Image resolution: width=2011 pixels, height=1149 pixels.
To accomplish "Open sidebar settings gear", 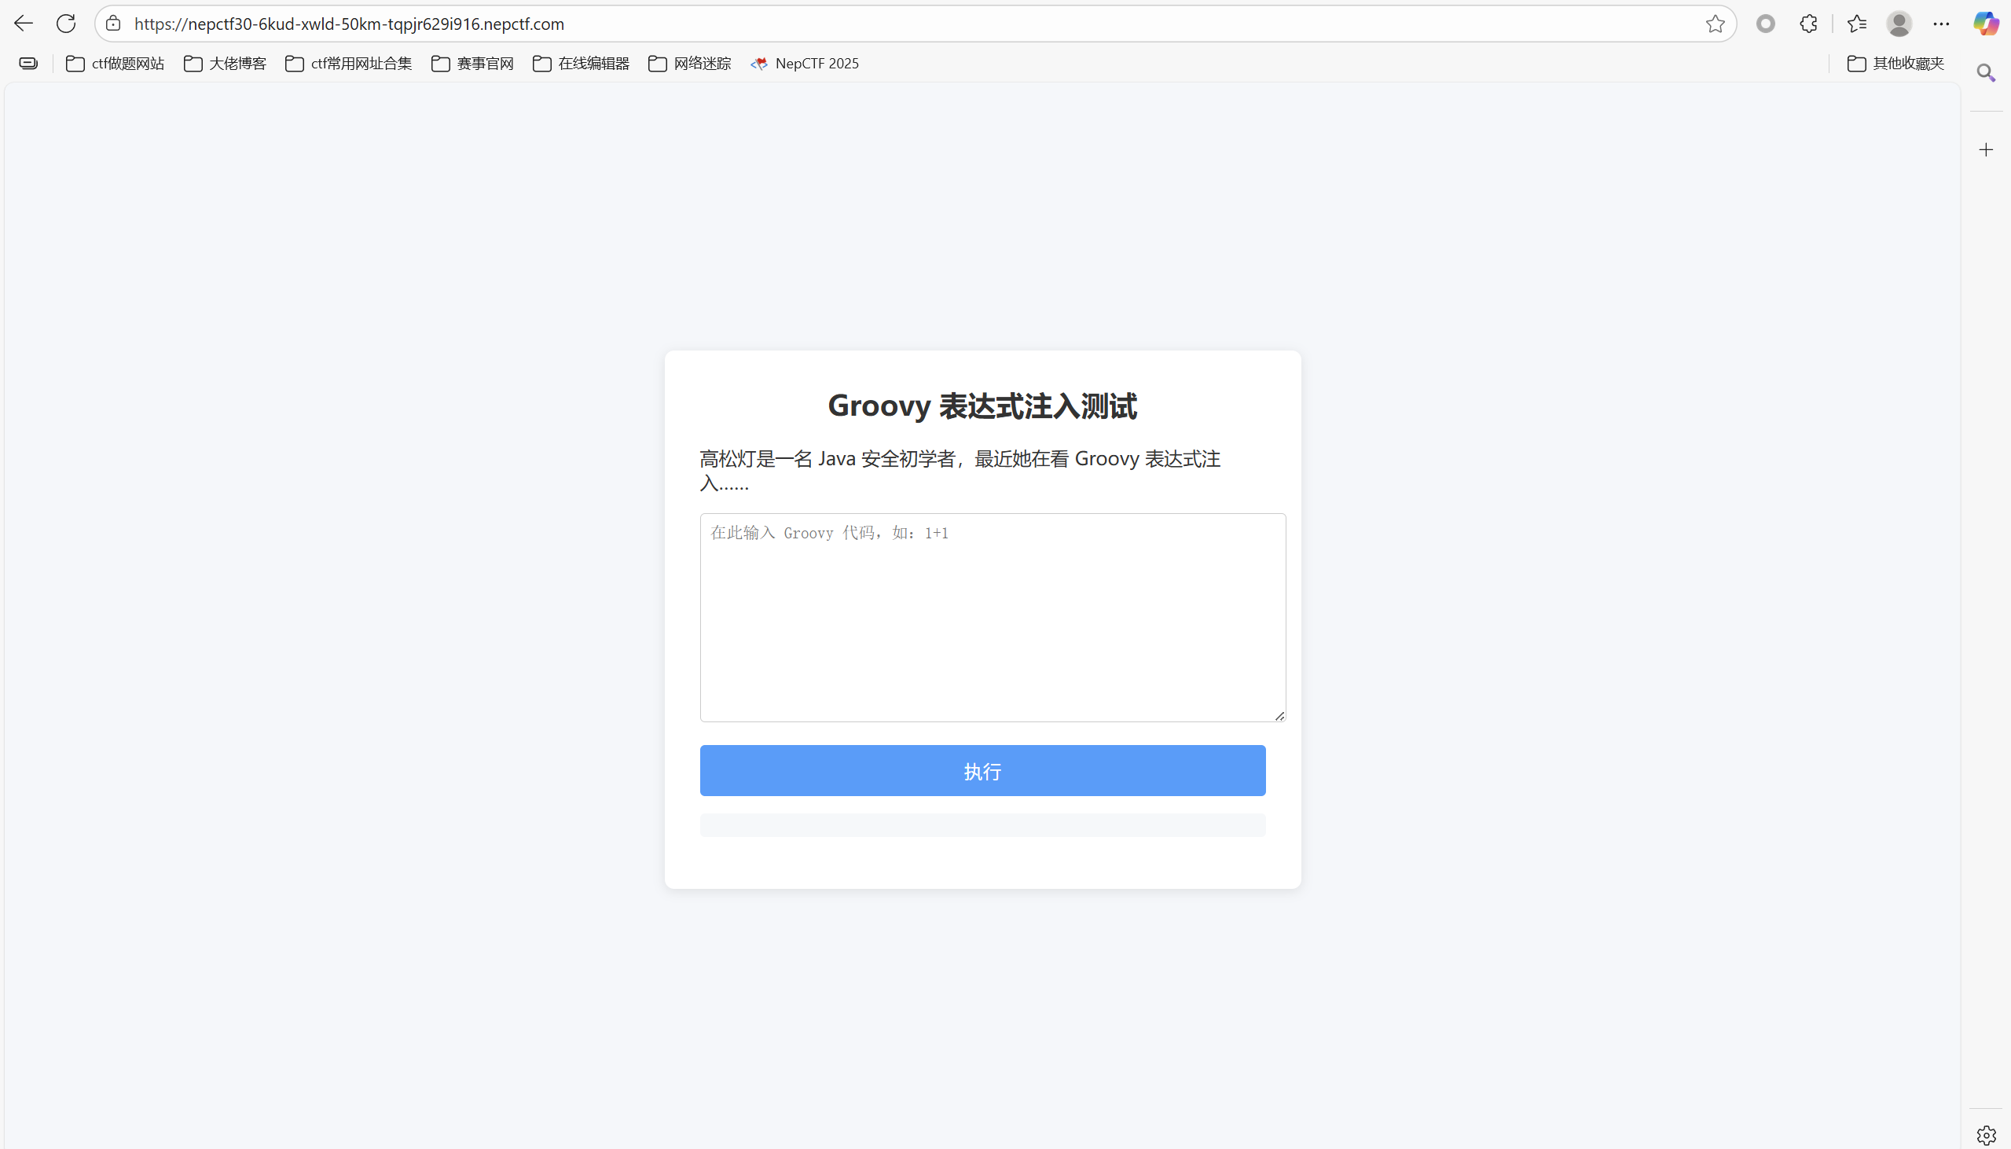I will pyautogui.click(x=1986, y=1136).
